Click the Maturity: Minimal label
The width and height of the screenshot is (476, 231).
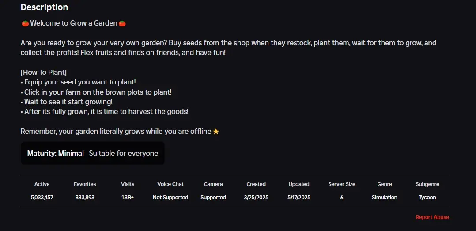tap(56, 153)
